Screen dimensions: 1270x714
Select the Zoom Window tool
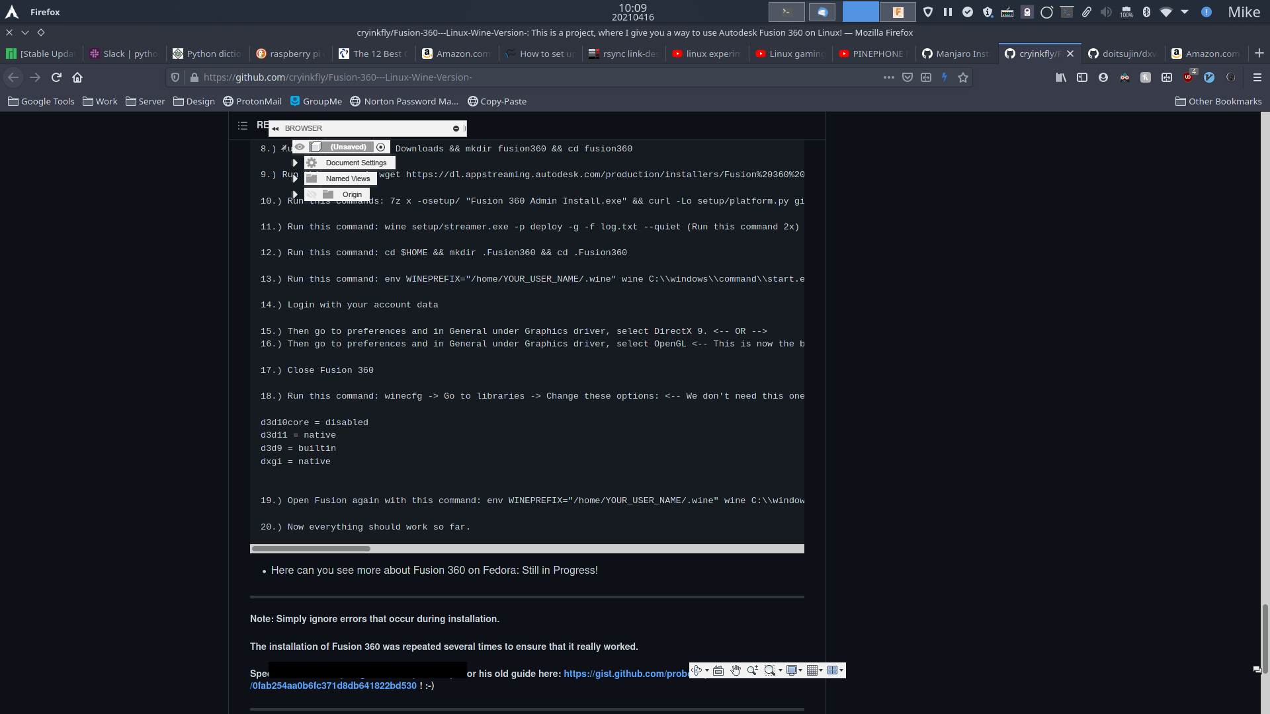coord(769,670)
